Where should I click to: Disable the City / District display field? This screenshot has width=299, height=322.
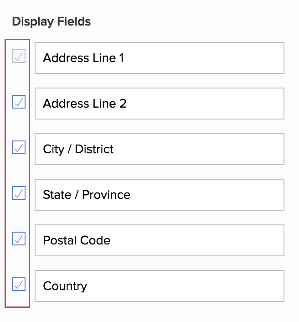pyautogui.click(x=19, y=148)
